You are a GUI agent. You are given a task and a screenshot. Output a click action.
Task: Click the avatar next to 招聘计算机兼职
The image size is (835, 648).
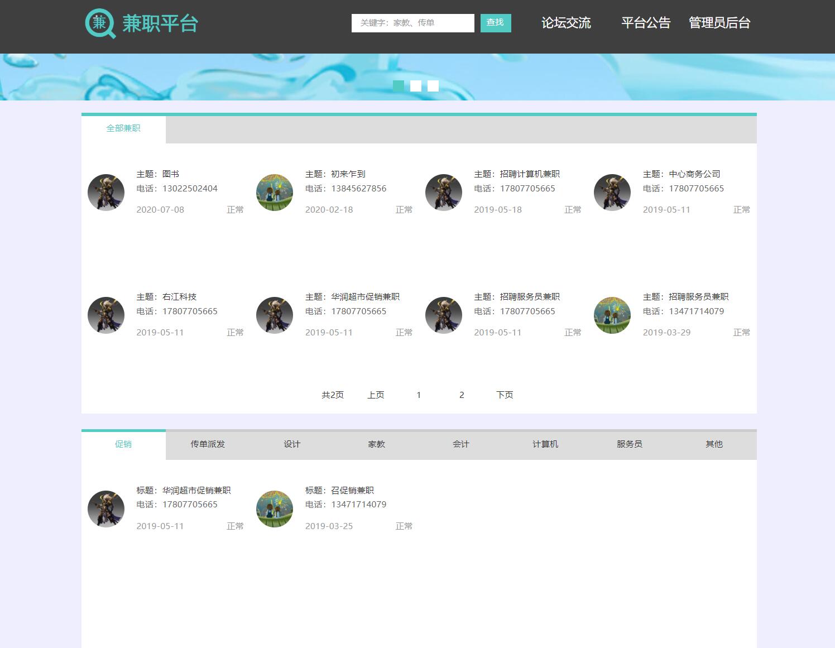coord(443,192)
